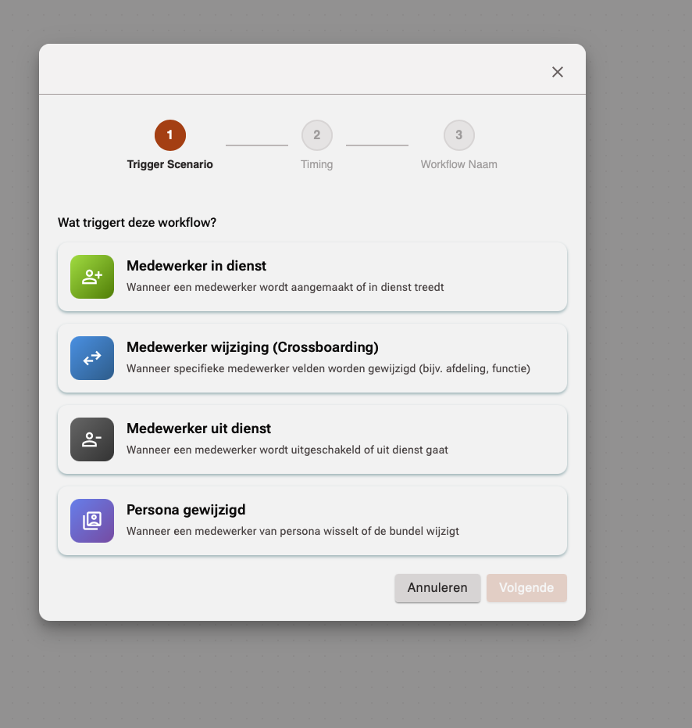Click the green add-employee icon
692x728 pixels.
92,277
